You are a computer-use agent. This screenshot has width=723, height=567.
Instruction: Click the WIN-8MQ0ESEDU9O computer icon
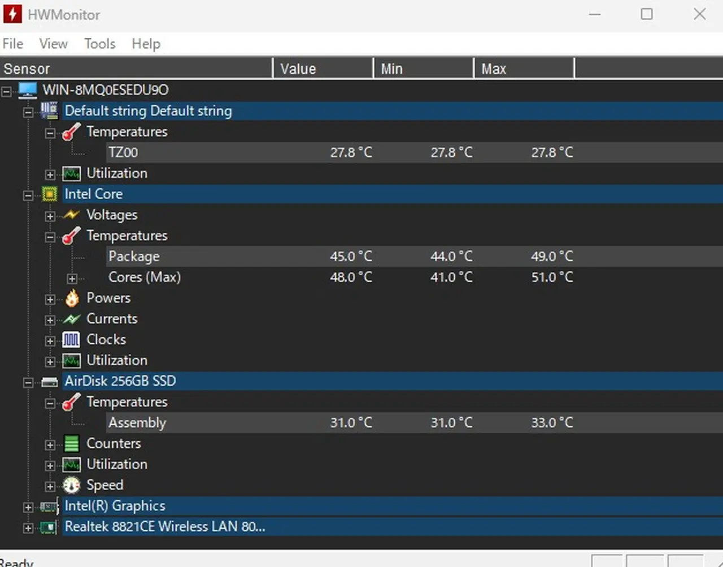click(28, 90)
